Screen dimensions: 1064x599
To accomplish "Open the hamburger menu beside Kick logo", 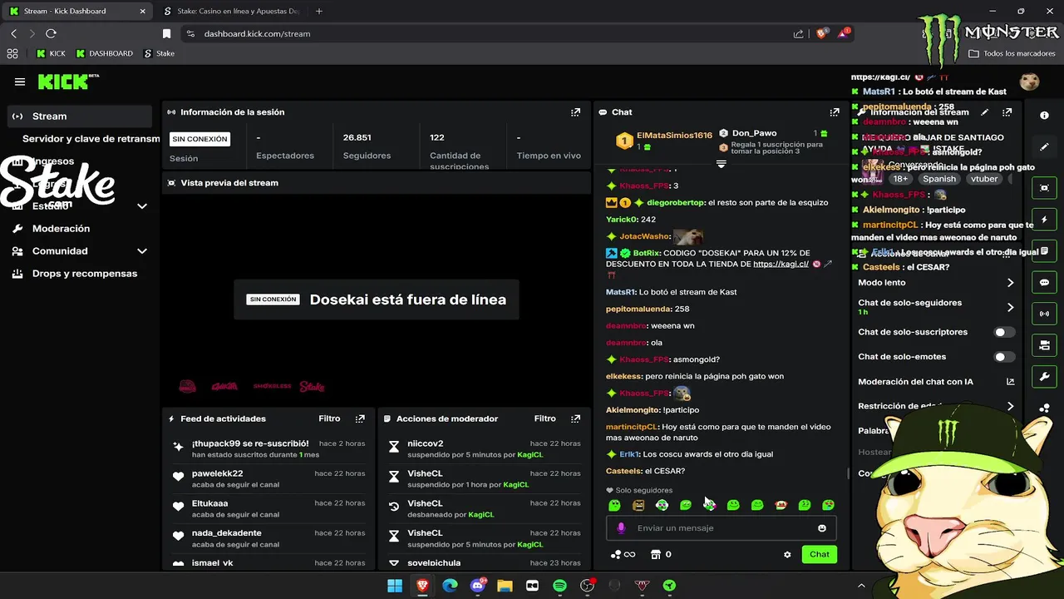I will pyautogui.click(x=20, y=82).
